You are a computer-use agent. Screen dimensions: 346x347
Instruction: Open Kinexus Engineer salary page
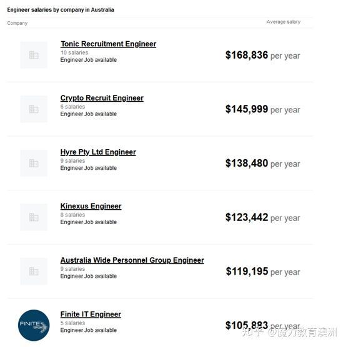(x=91, y=206)
